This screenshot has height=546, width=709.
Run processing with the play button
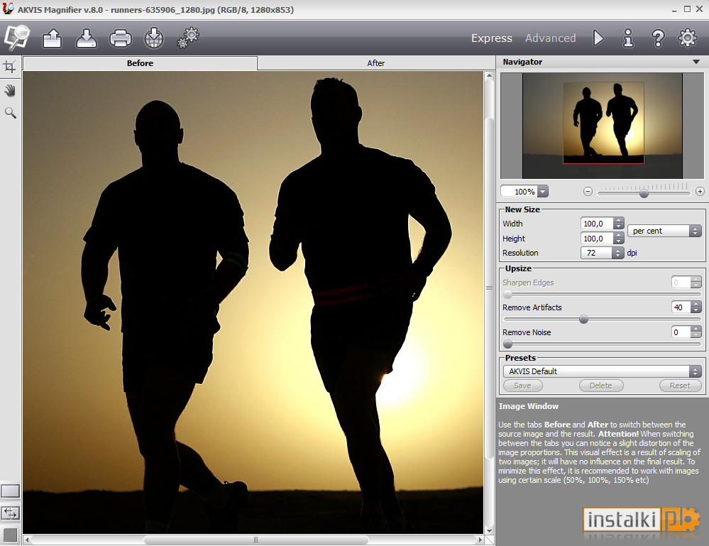click(x=598, y=38)
